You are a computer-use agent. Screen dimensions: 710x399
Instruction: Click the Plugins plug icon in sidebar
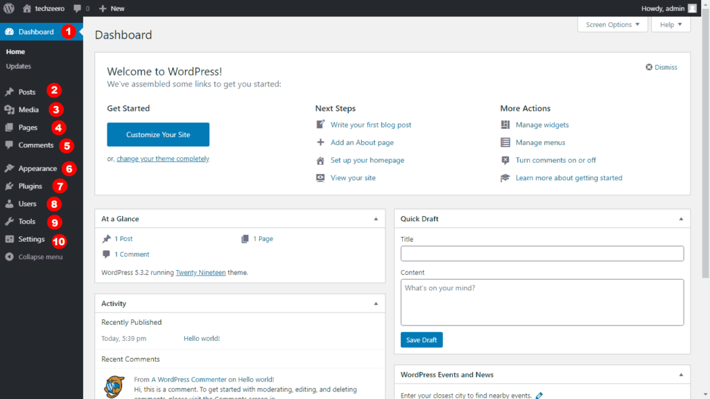[9, 186]
